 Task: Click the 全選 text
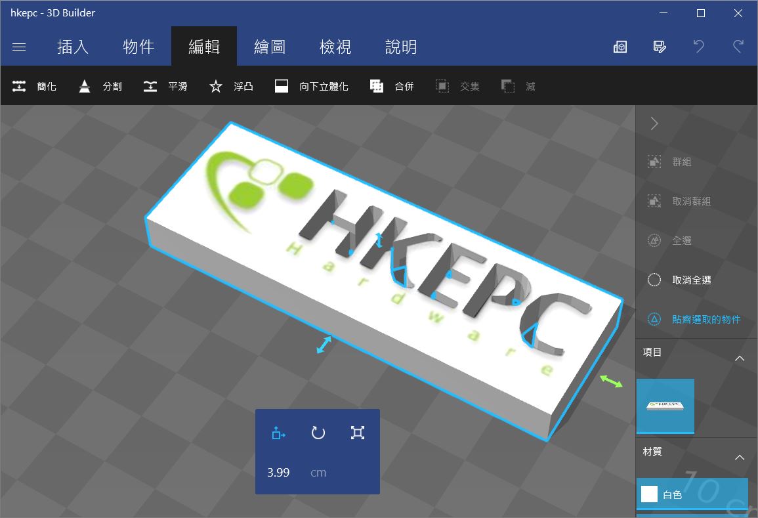tap(682, 241)
